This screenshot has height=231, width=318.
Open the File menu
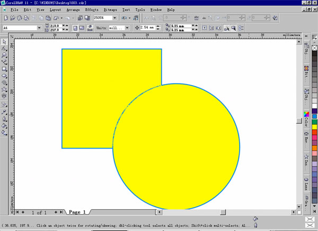pyautogui.click(x=14, y=10)
